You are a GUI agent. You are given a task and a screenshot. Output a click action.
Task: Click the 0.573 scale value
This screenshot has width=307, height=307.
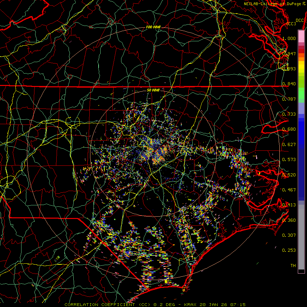click(x=289, y=159)
